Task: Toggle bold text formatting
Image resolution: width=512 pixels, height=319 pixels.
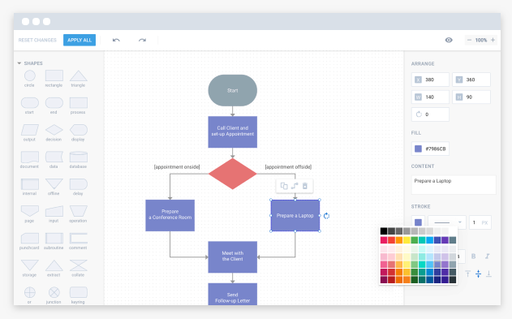Action: pos(474,256)
